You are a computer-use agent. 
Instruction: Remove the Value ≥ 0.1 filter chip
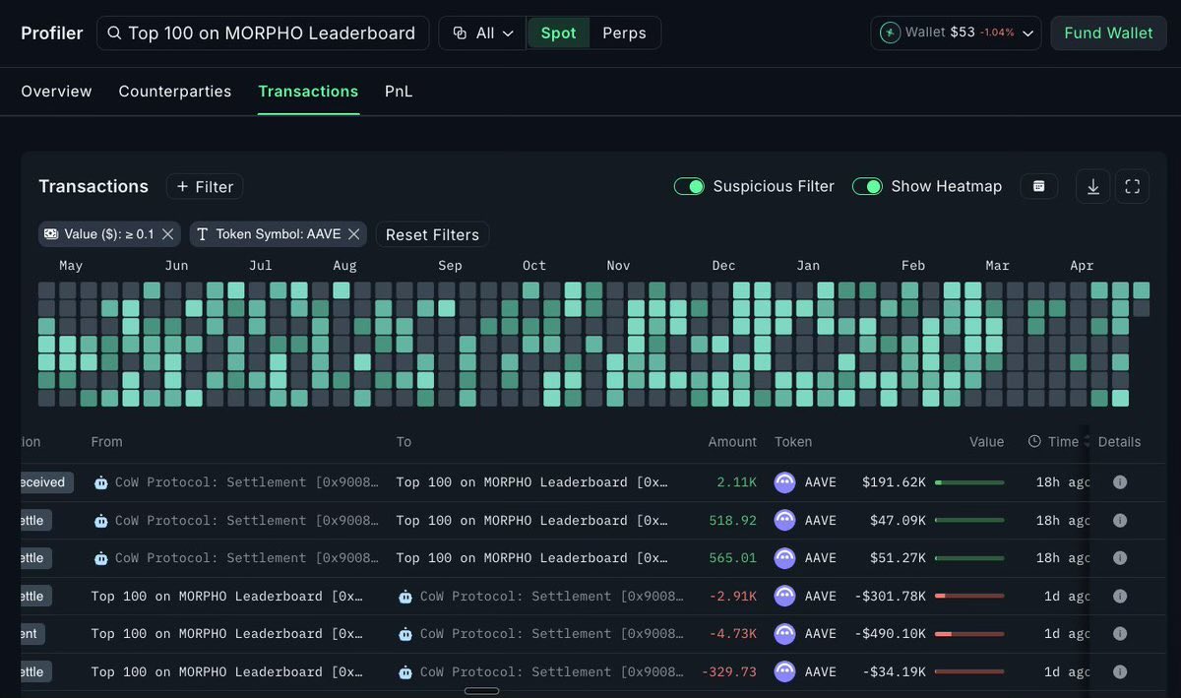[167, 234]
